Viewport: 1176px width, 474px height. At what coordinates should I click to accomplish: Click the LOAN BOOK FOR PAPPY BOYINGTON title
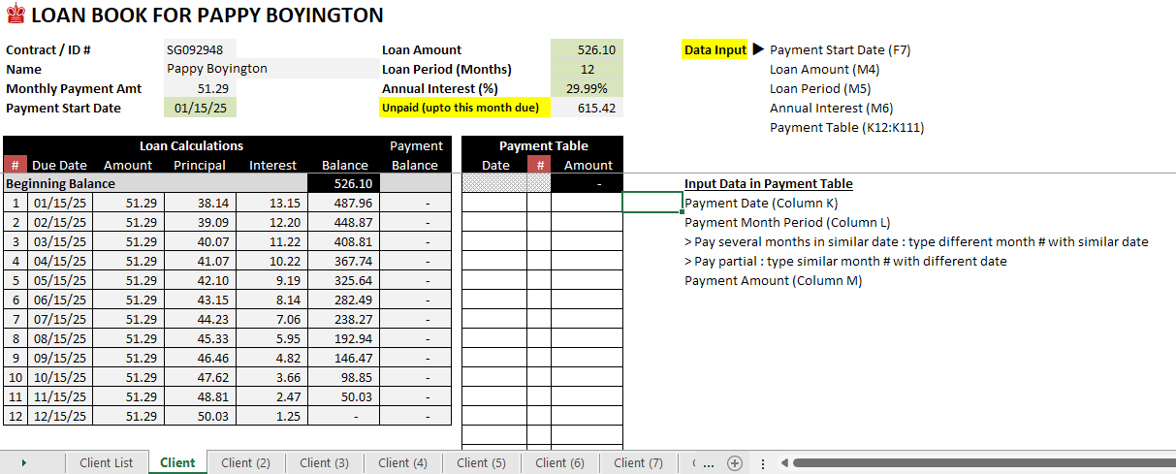(x=207, y=16)
